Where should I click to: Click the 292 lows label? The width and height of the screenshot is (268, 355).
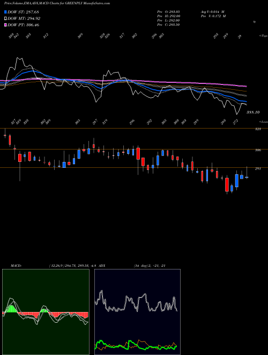150,122
